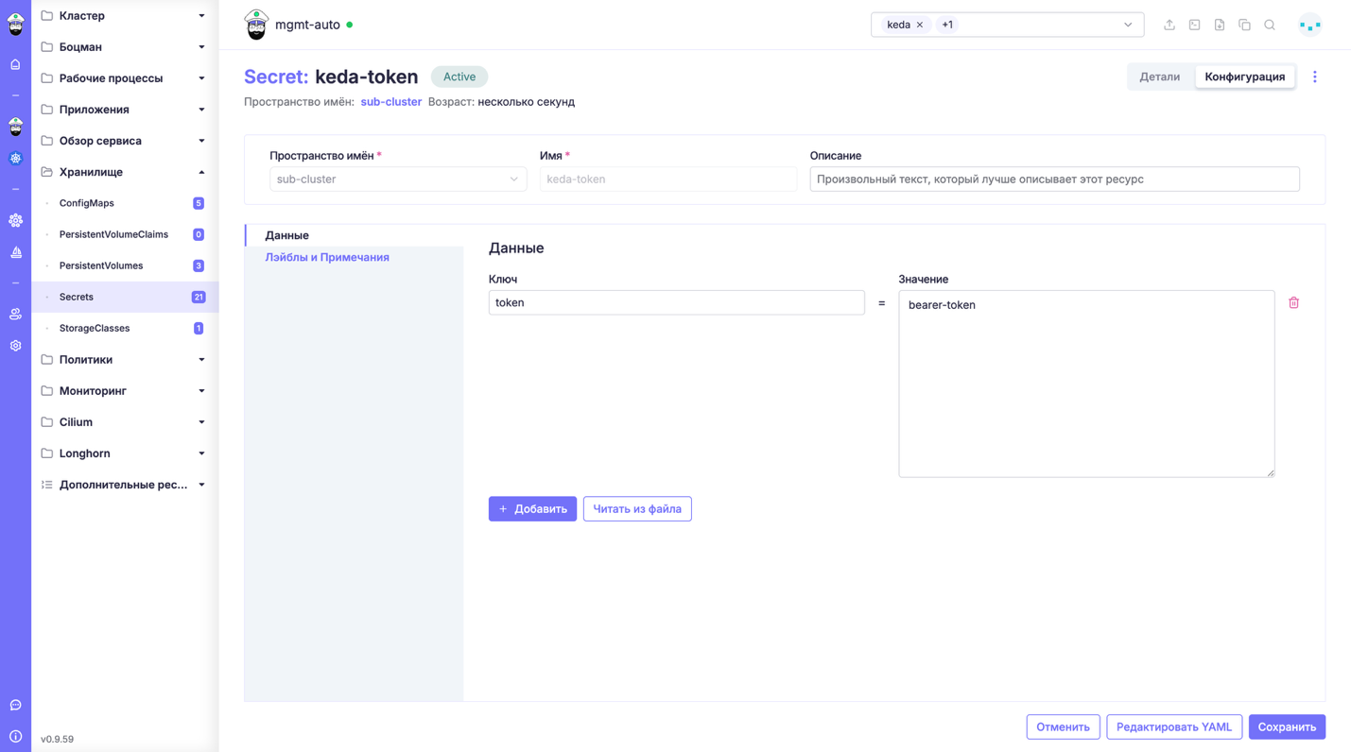Open the kubectl shell terminal icon
Image resolution: width=1351 pixels, height=752 pixels.
tap(1195, 25)
